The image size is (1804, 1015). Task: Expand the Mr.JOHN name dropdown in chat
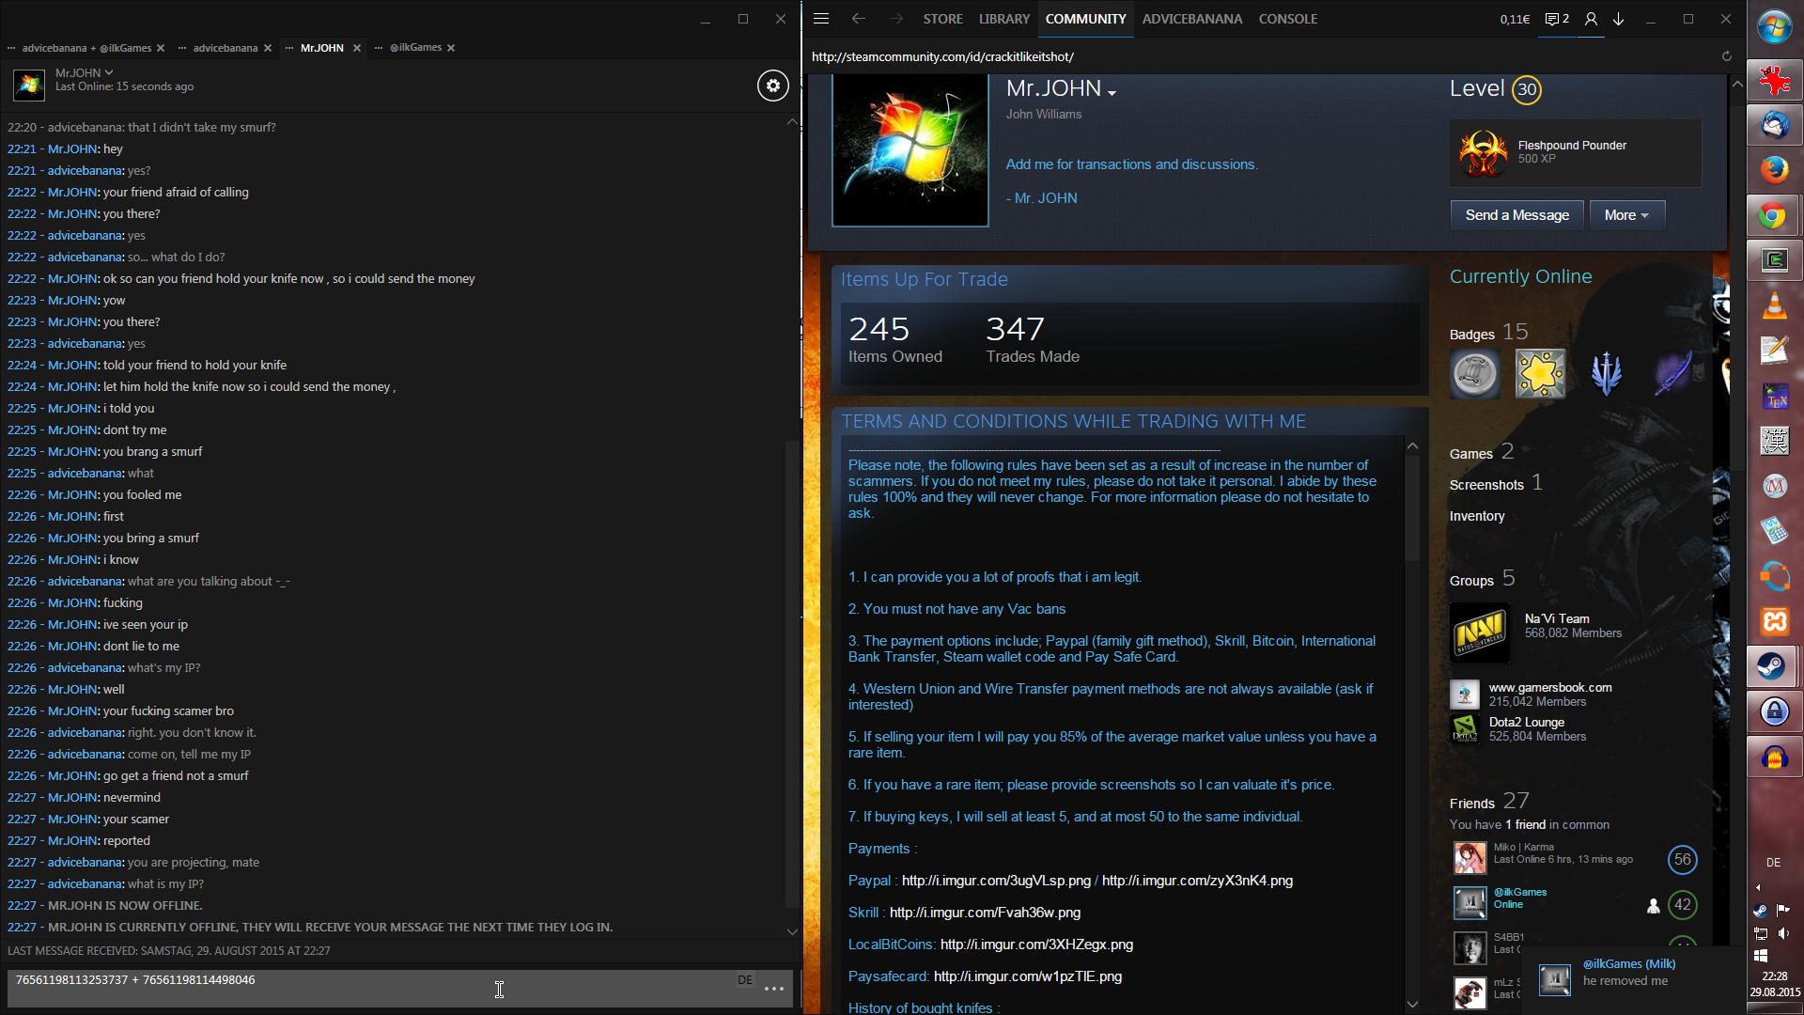(109, 72)
